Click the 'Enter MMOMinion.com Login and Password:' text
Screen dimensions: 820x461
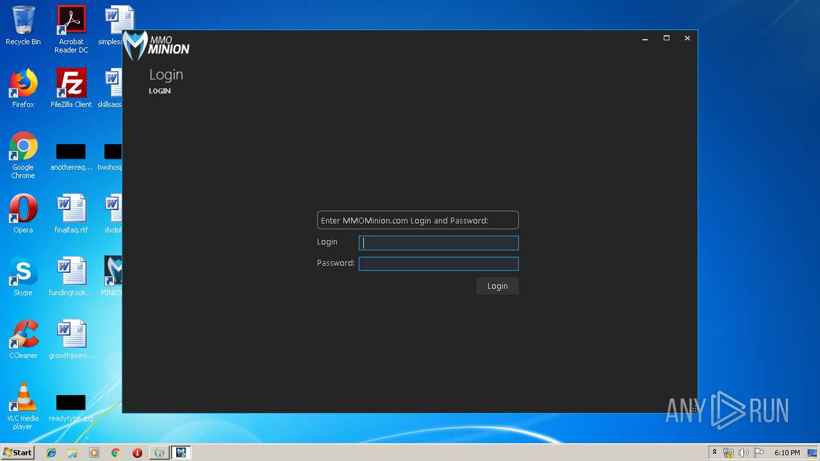(x=405, y=220)
